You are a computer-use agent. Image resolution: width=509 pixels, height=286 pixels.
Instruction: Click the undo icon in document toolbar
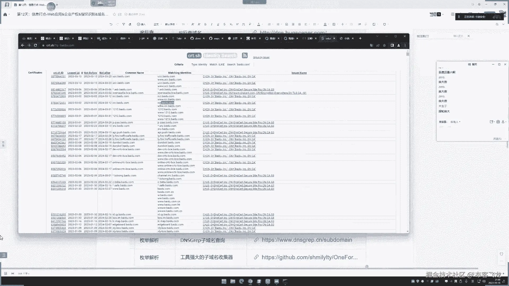[x=111, y=24]
